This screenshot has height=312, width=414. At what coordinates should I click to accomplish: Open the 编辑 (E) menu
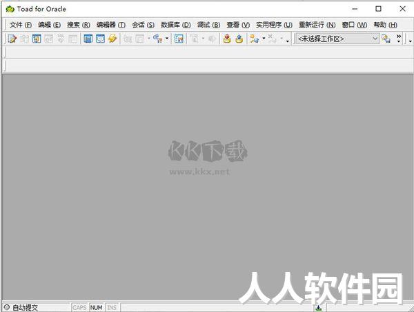point(50,25)
